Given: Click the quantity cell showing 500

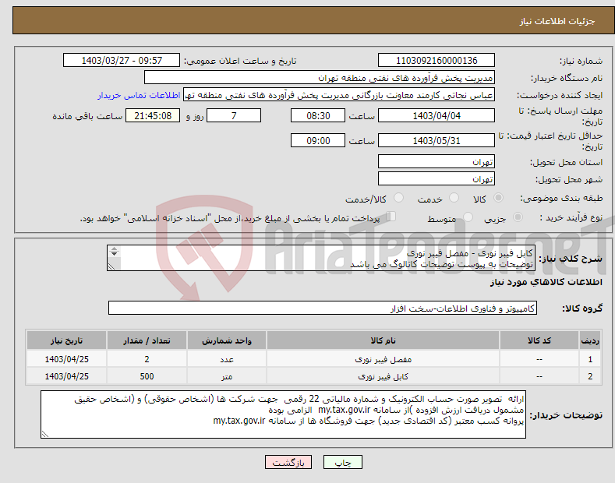Looking at the screenshot, I should (x=147, y=376).
